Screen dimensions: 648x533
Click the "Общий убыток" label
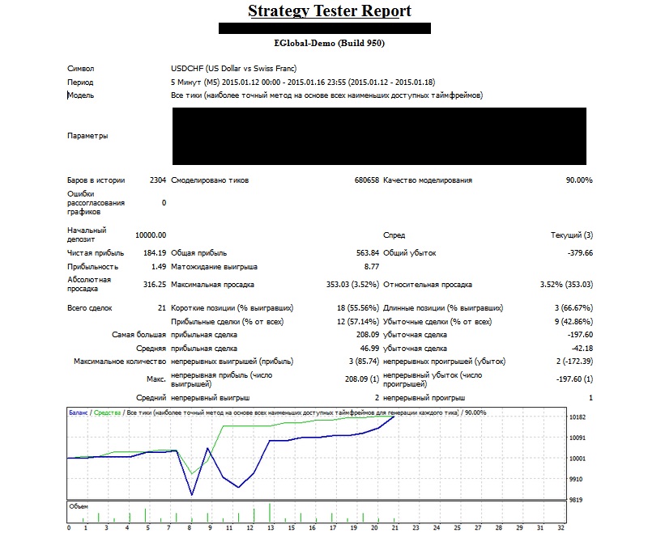(x=410, y=253)
